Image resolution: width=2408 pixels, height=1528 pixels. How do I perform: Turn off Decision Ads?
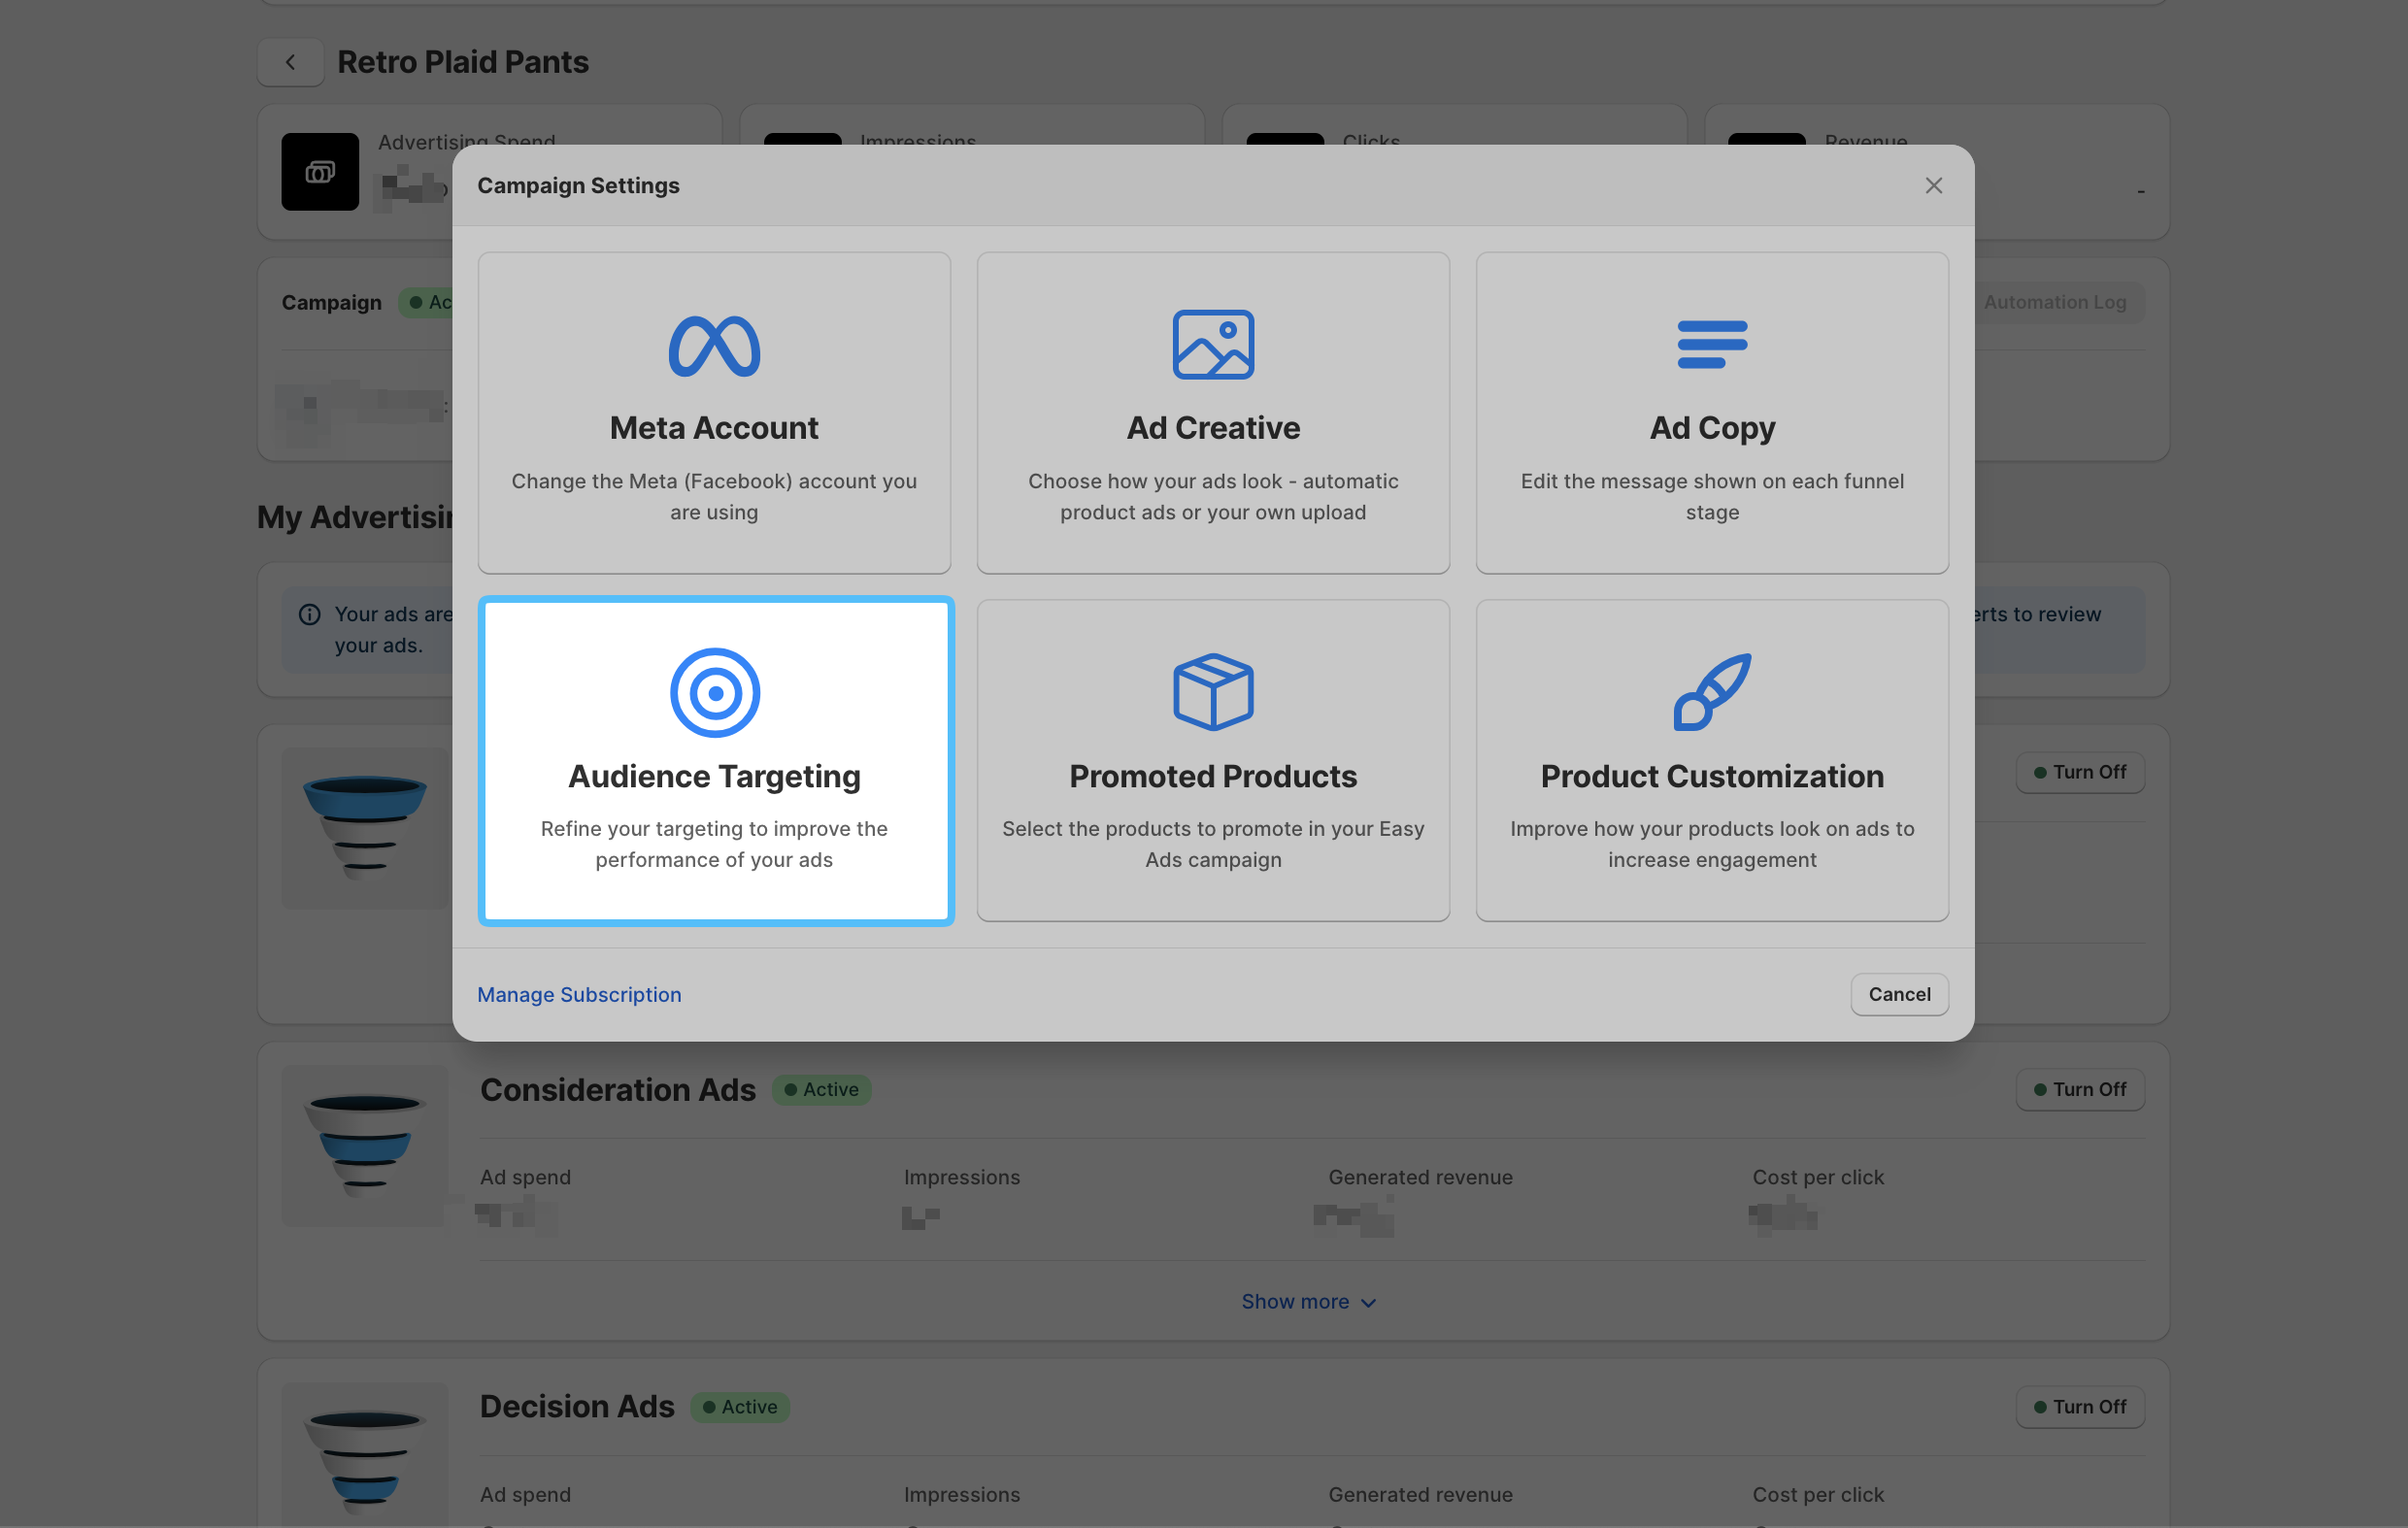coord(2080,1407)
